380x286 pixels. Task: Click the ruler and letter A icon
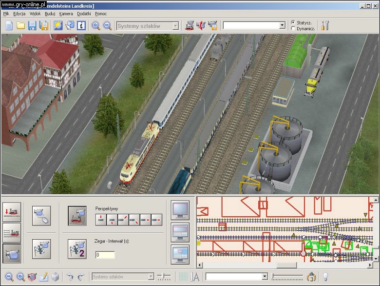195,277
